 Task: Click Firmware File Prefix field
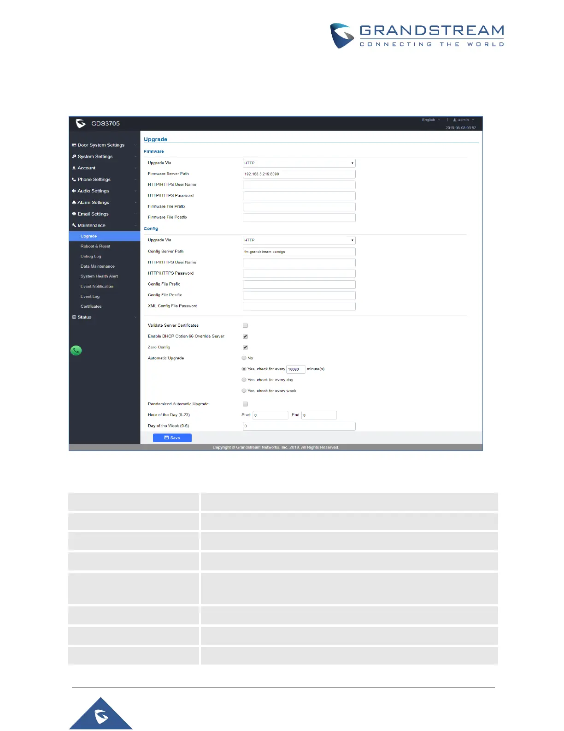coord(299,207)
